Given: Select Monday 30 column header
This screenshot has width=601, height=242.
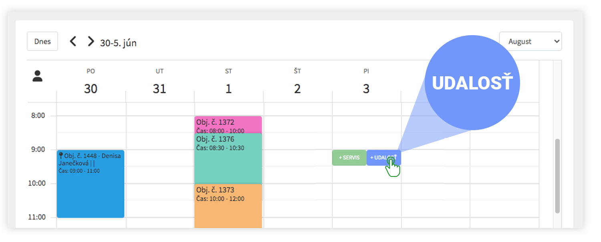Looking at the screenshot, I should tap(91, 81).
